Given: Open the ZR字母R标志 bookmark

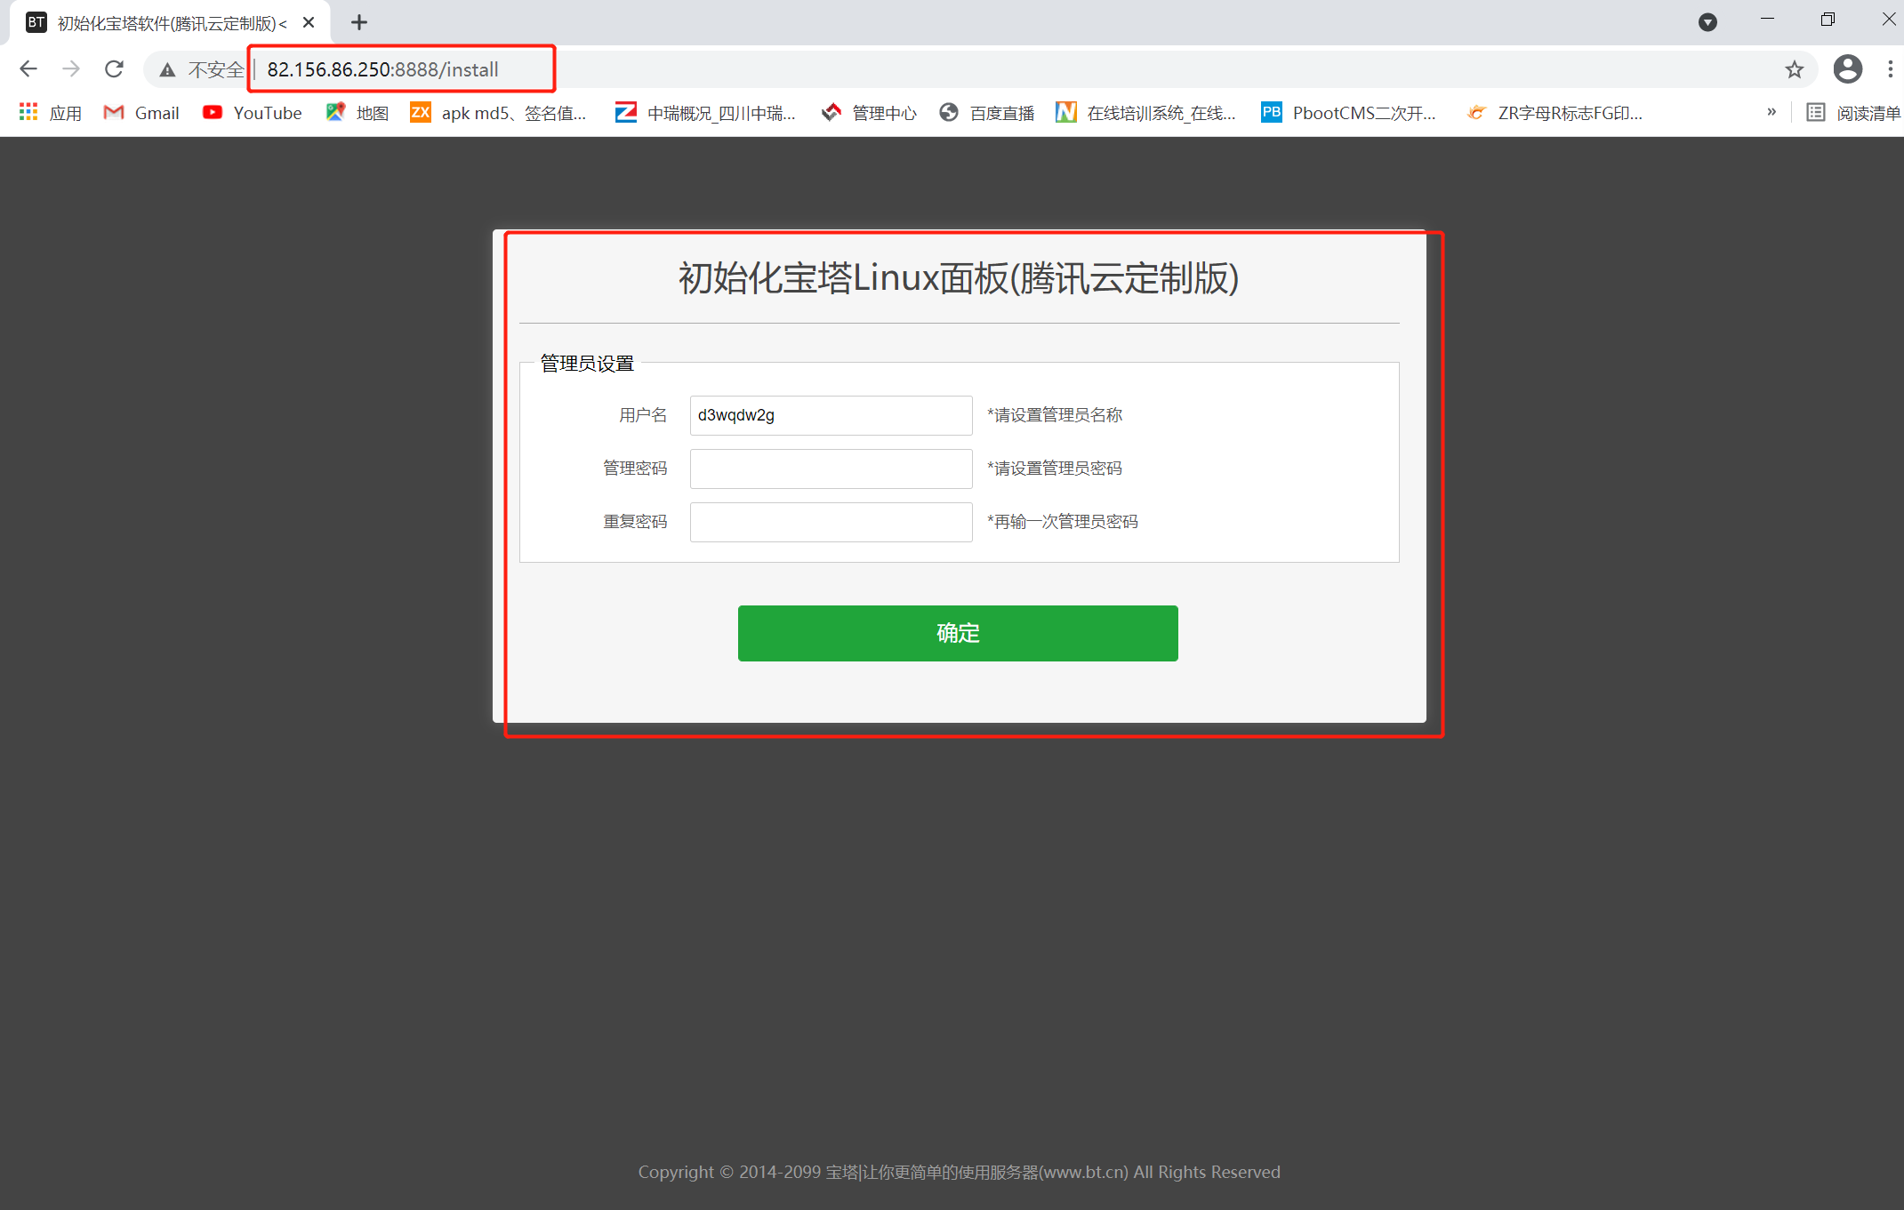Looking at the screenshot, I should [1555, 113].
